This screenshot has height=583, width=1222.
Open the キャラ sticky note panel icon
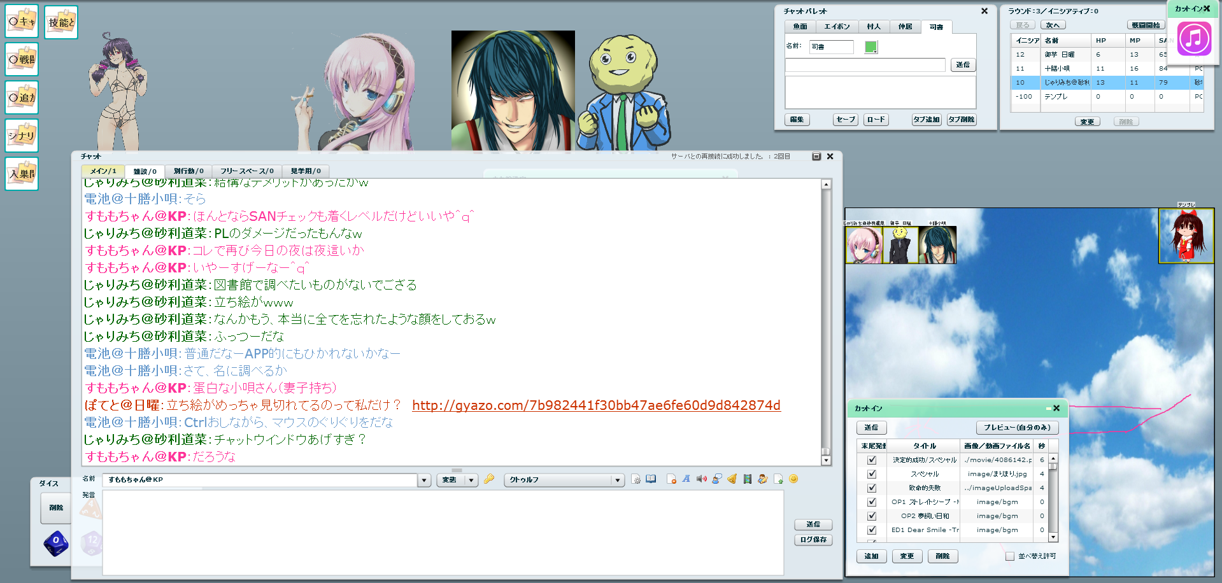tap(22, 21)
